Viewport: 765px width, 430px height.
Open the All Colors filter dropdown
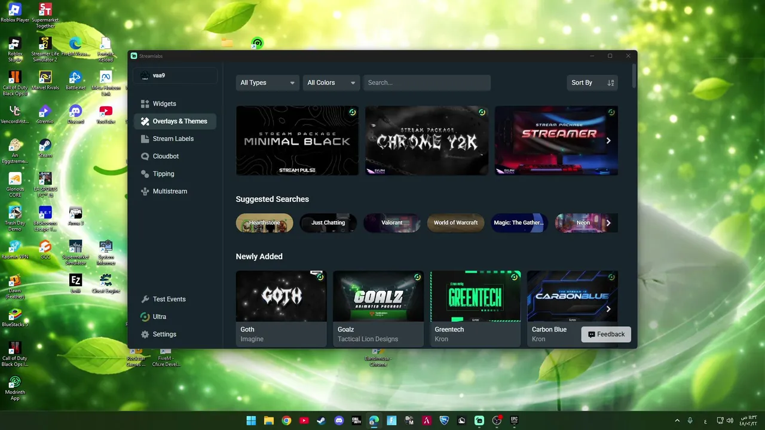(331, 82)
